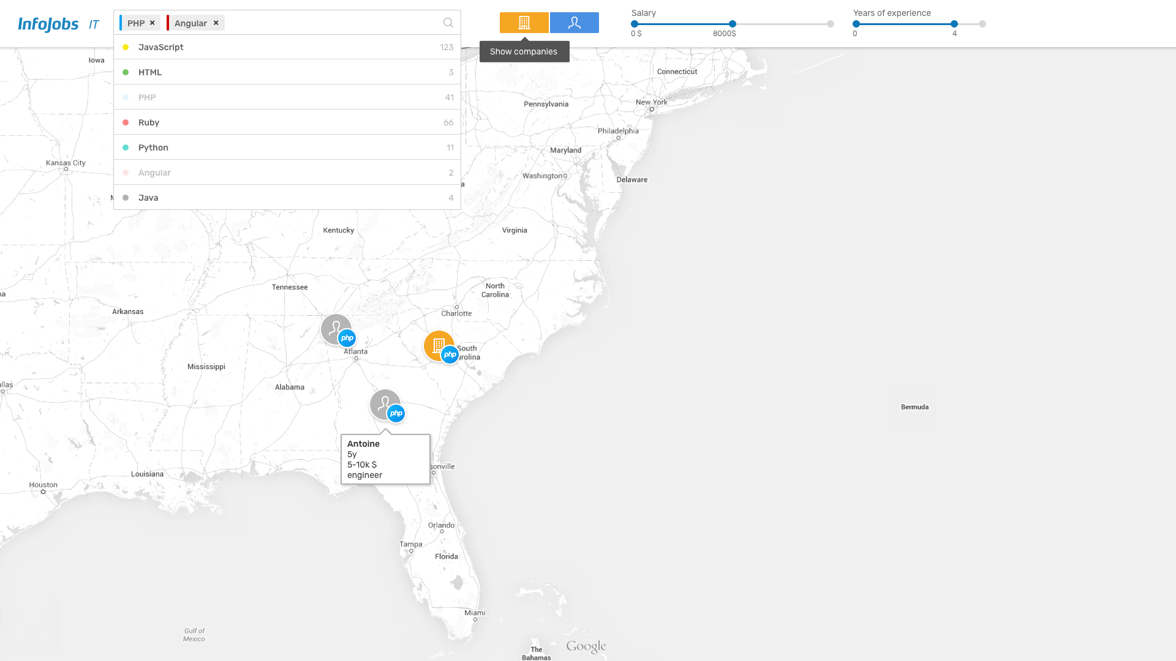Click the candidate marker above Antoine's popup
This screenshot has height=661, width=1176.
click(x=383, y=403)
